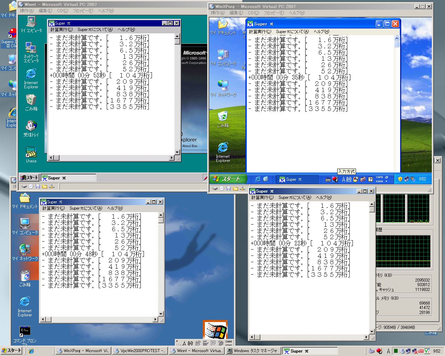Toggle KANA mode on the XP language bar
This screenshot has height=356, width=445.
[379, 181]
